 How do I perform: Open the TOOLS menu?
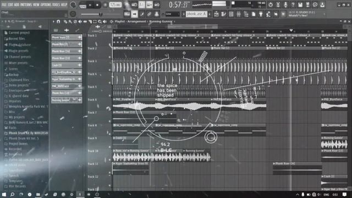56,4
